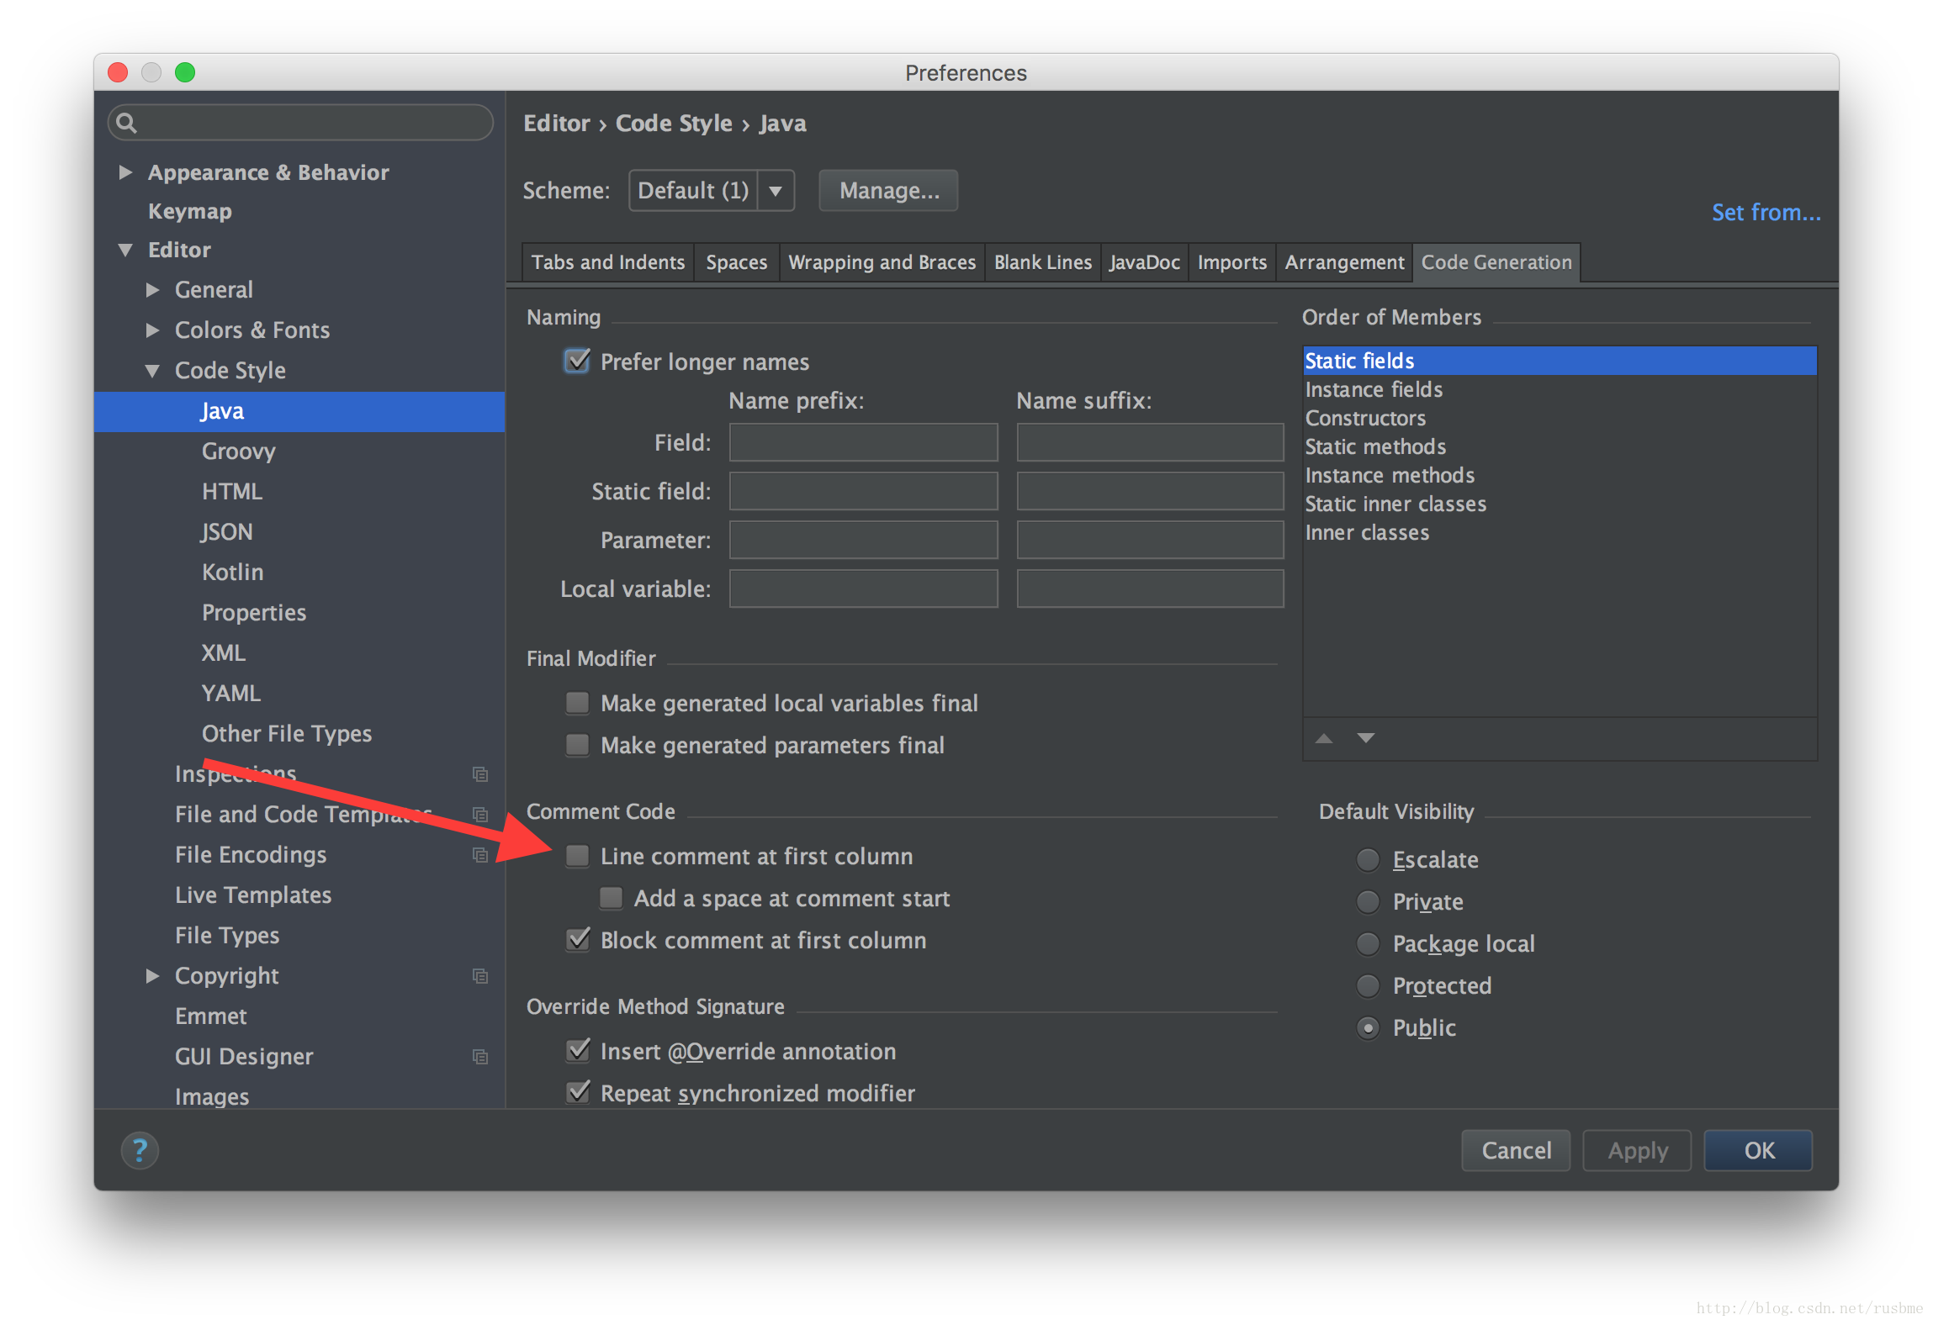Click the Imports tab
The width and height of the screenshot is (1933, 1325).
(x=1231, y=264)
